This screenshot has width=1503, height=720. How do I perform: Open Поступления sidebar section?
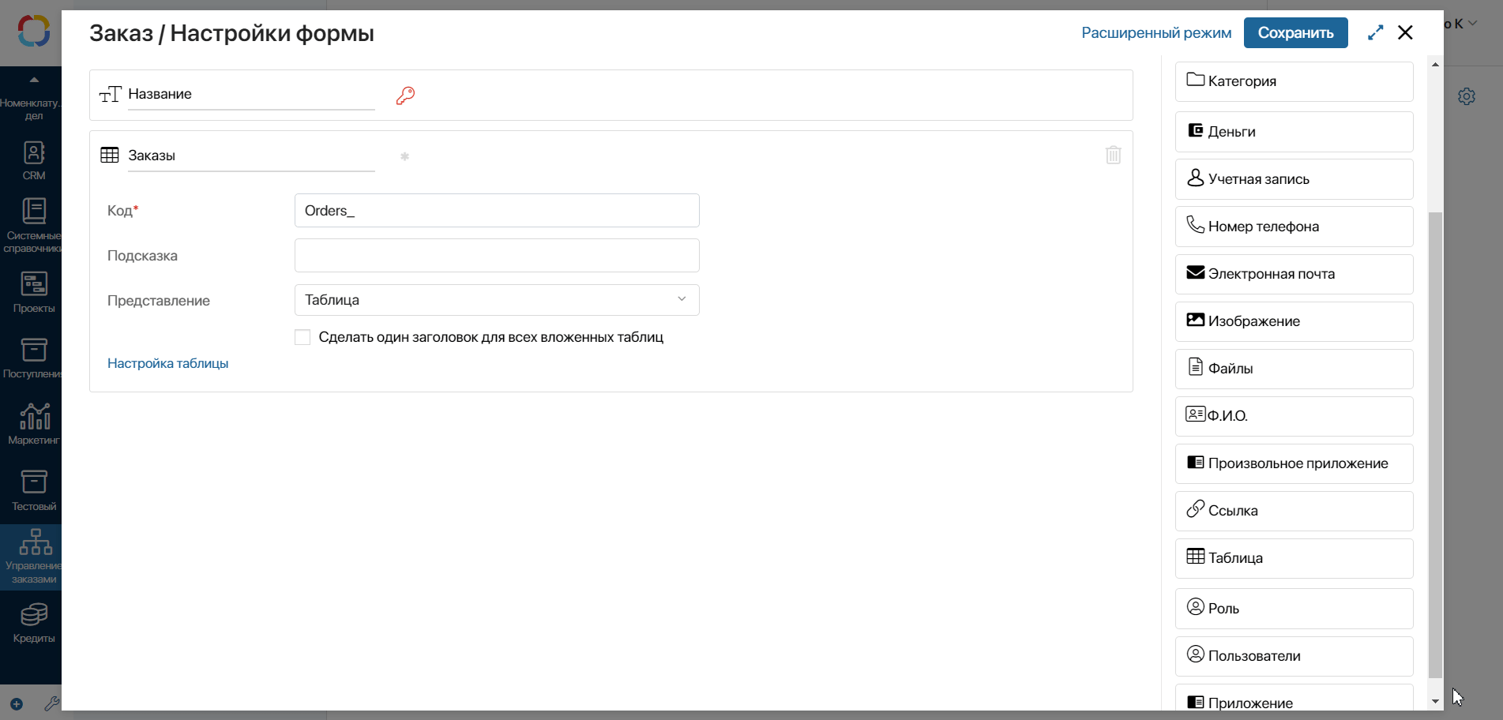(32, 358)
